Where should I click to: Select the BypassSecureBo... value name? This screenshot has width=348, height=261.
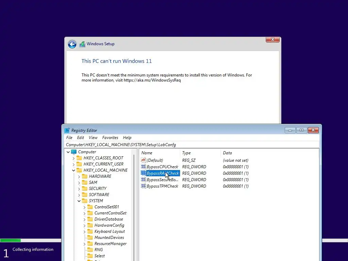(162, 179)
